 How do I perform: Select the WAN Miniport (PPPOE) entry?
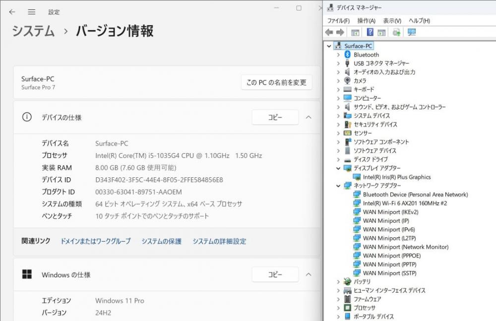[392, 256]
